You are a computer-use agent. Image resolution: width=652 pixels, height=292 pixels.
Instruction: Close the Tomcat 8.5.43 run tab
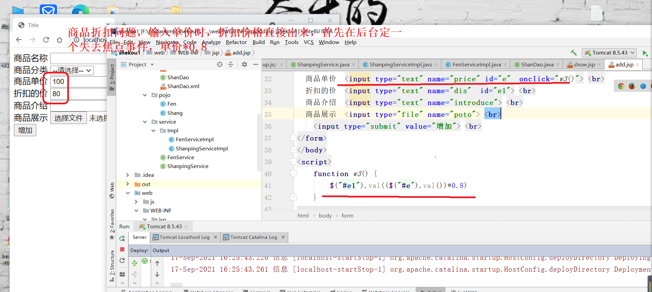(186, 227)
